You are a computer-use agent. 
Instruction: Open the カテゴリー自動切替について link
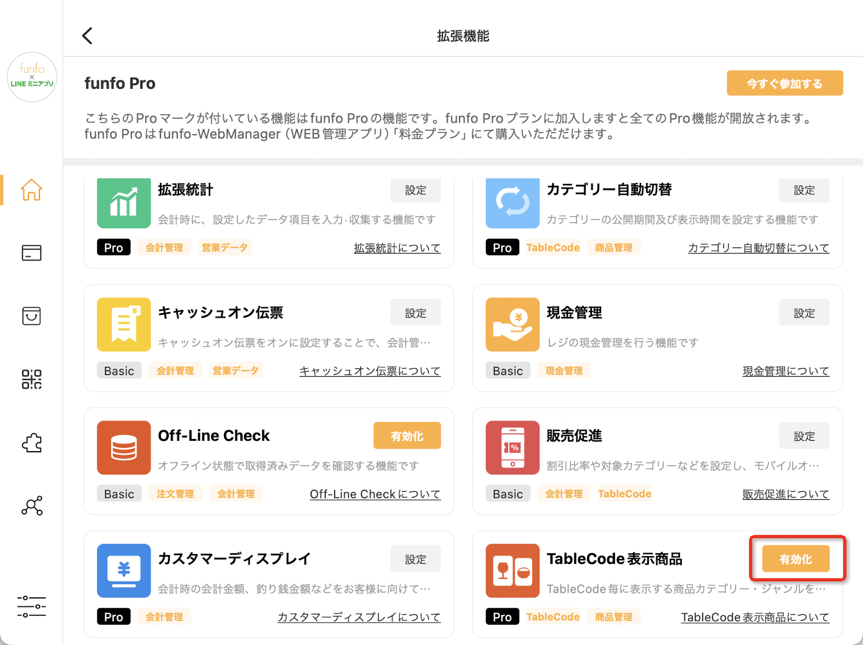(x=758, y=248)
